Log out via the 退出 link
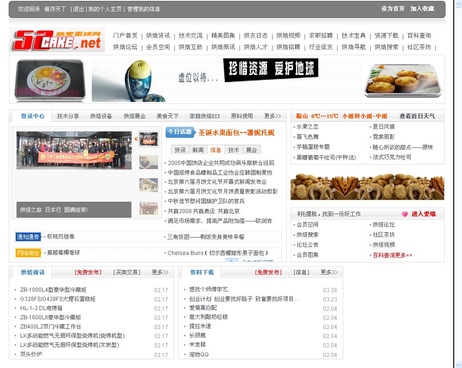This screenshot has width=462, height=368. click(78, 9)
